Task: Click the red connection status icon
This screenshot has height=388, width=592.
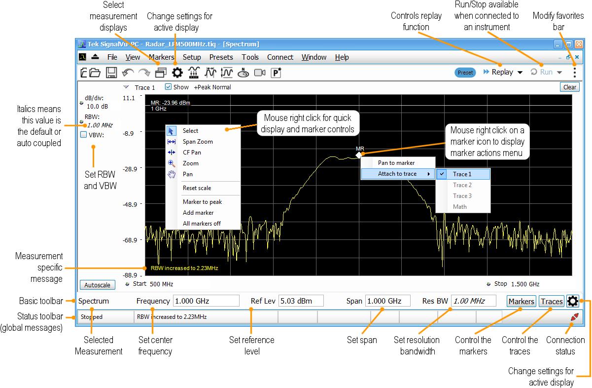Action: click(574, 317)
